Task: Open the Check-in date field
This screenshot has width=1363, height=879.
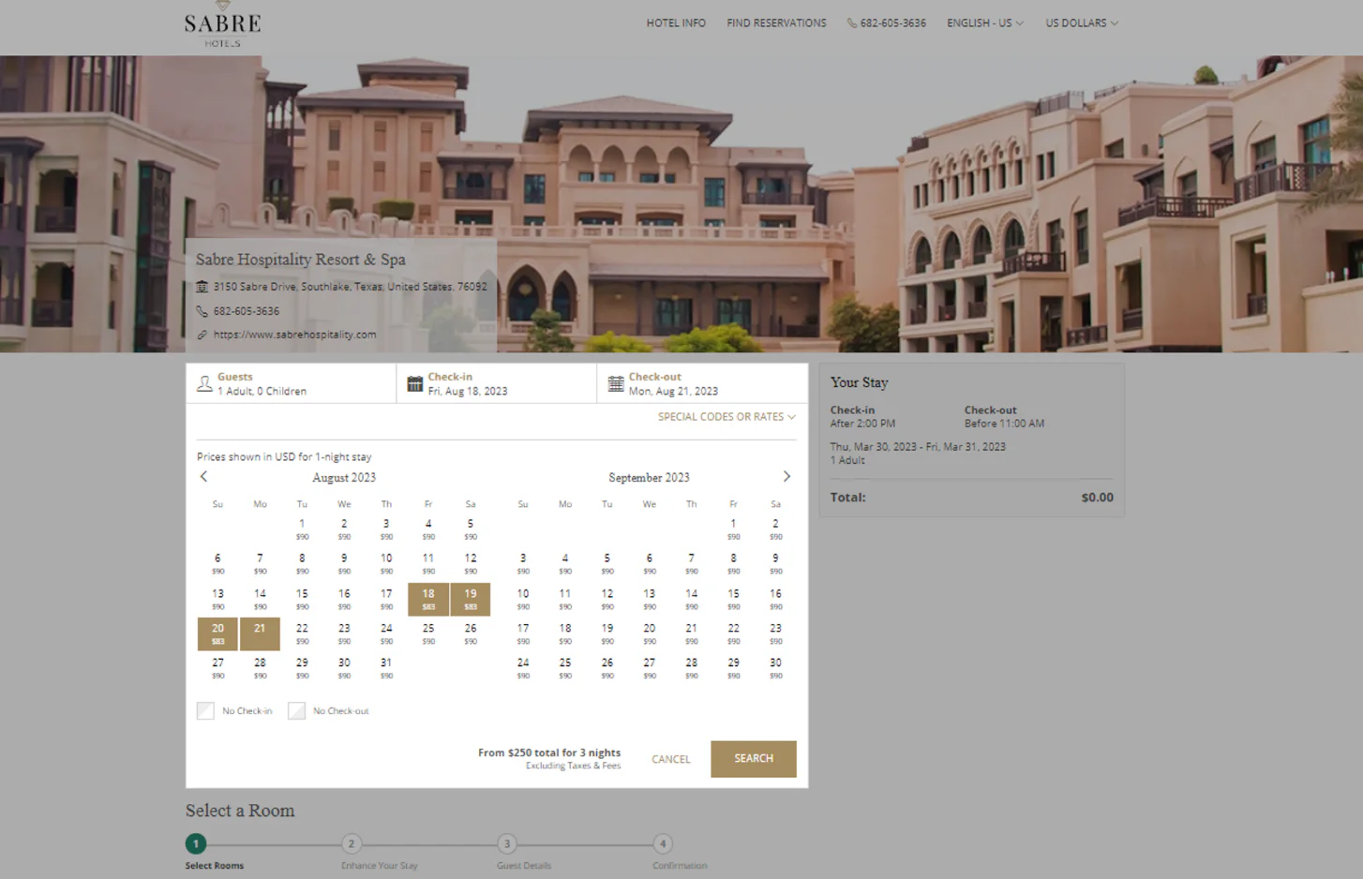Action: (x=496, y=383)
